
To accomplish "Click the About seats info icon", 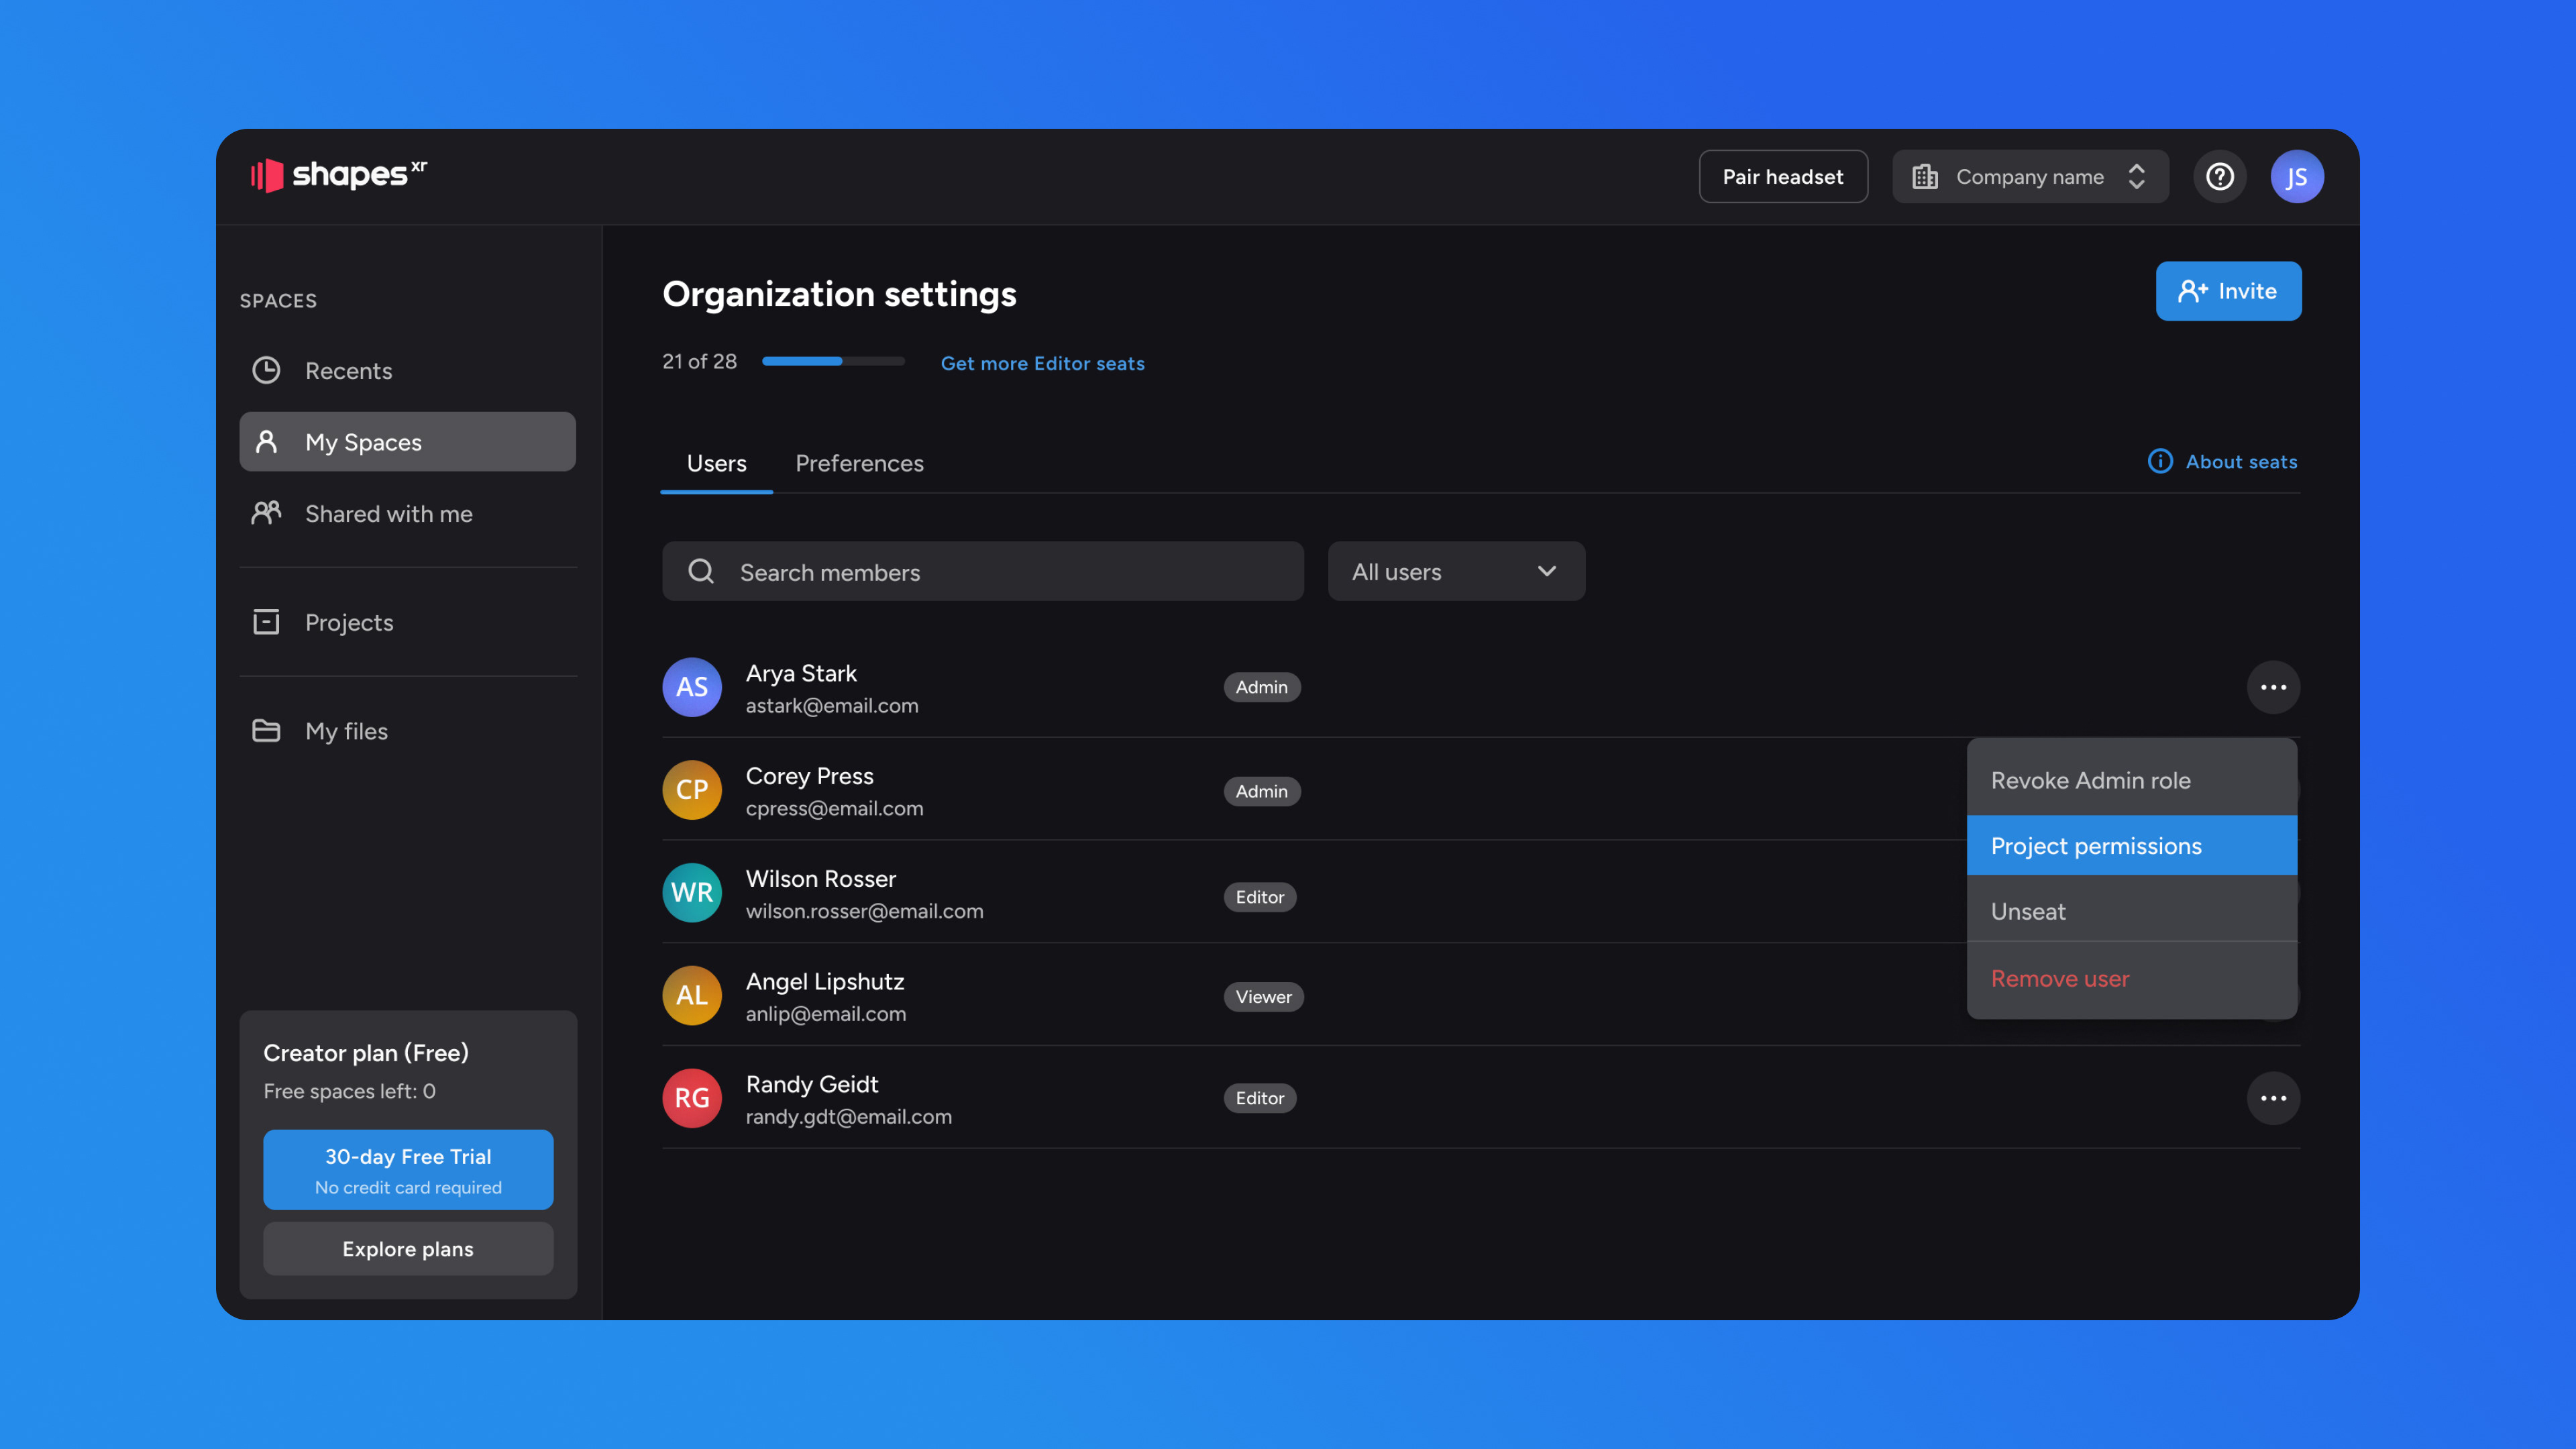I will 2160,461.
